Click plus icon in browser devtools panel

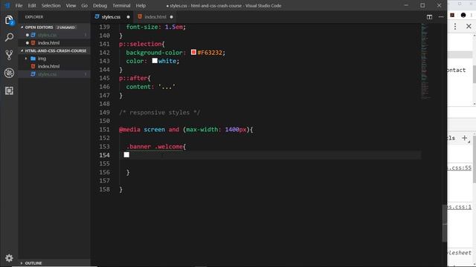click(x=464, y=138)
